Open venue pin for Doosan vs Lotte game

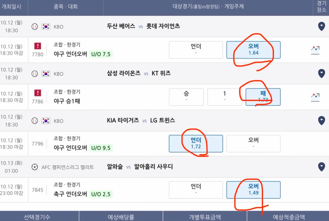(321, 26)
